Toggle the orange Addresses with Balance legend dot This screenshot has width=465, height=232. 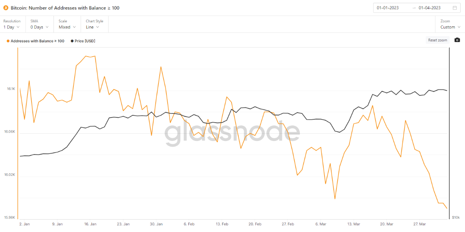click(x=8, y=41)
